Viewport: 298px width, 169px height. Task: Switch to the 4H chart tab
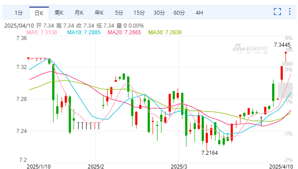click(199, 13)
